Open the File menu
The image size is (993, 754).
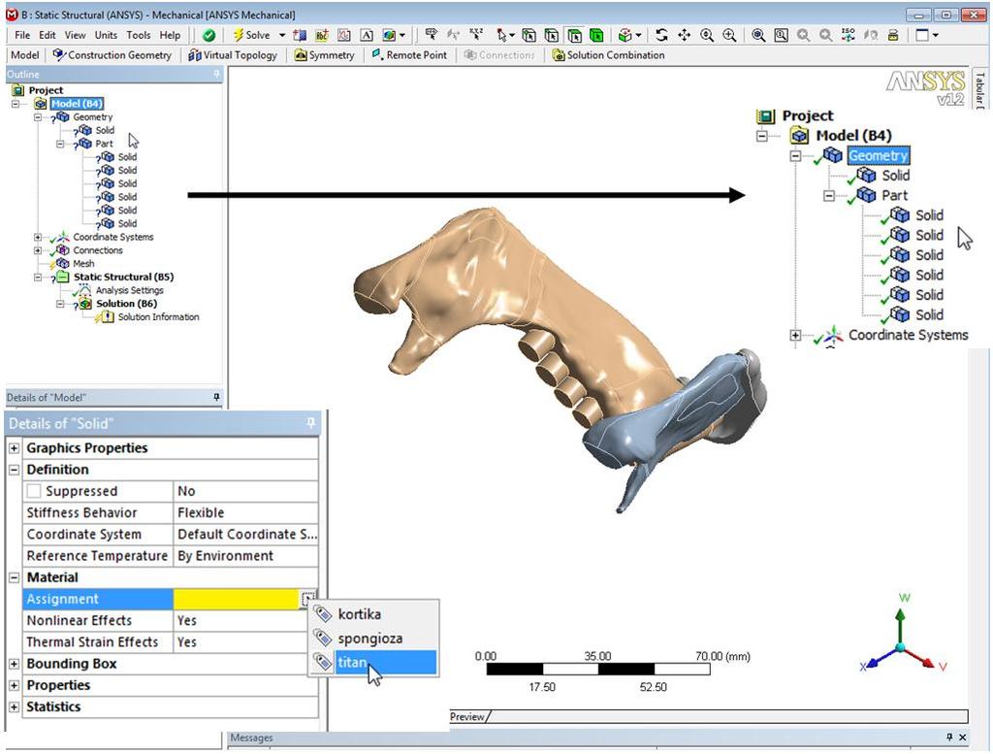point(22,36)
